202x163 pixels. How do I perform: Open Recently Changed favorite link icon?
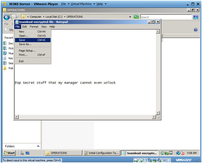pos(5,58)
